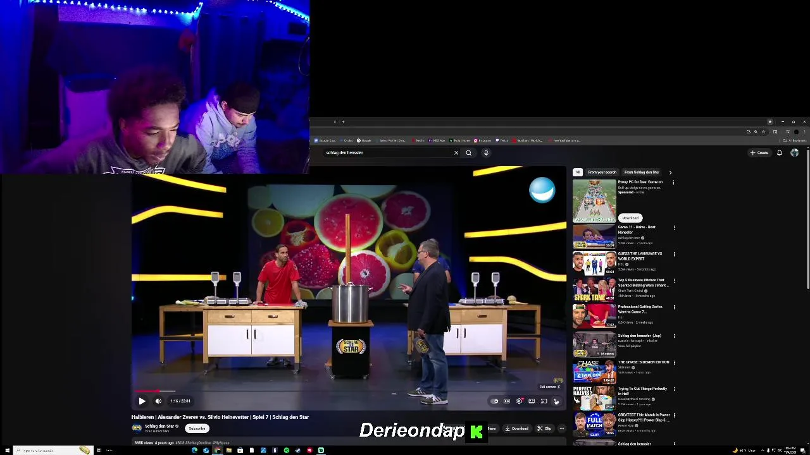Open 'THE CHASE: SIDEMEN EDITION' thumbnail

594,372
